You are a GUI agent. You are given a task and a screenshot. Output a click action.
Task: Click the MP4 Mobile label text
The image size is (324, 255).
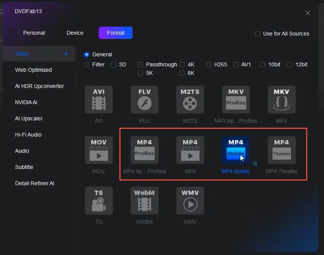pos(235,171)
